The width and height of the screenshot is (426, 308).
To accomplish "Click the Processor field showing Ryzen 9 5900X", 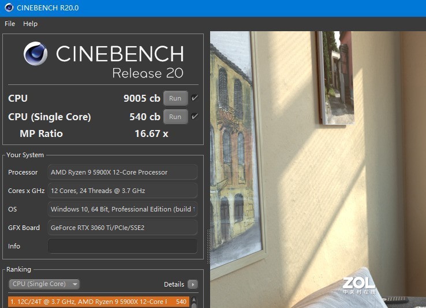I will click(x=122, y=172).
